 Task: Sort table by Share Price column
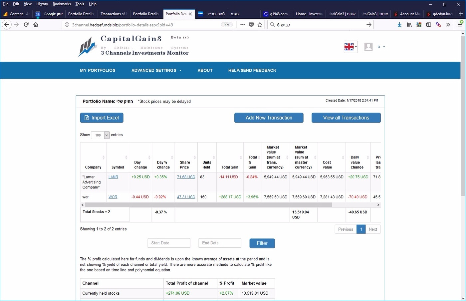tap(186, 157)
